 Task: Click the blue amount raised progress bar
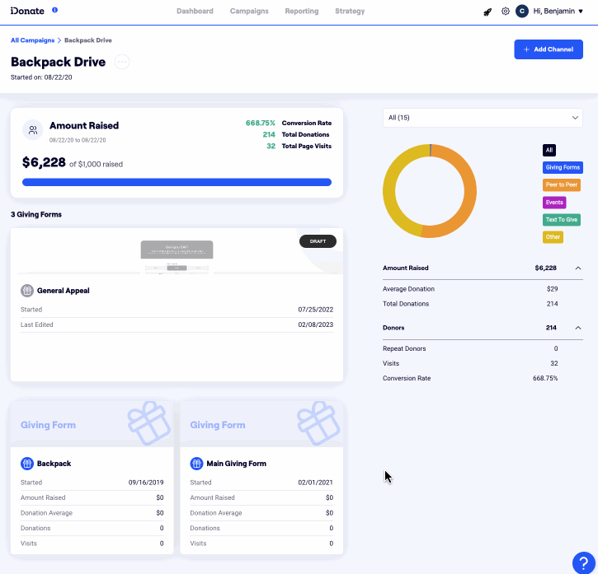pos(177,182)
